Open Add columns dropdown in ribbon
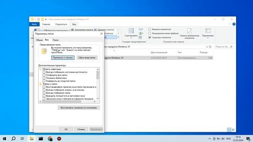 coord(141,33)
